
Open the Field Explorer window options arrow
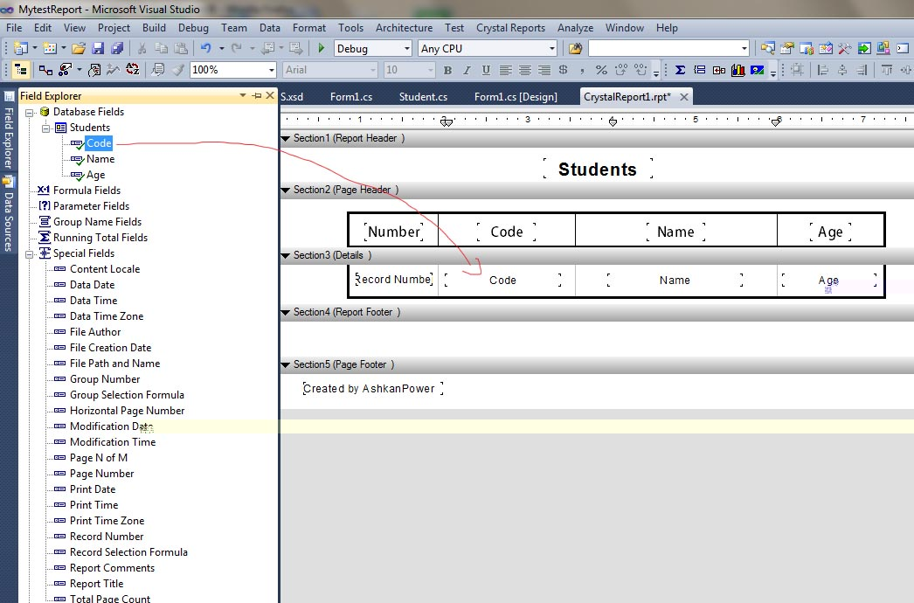[x=243, y=95]
